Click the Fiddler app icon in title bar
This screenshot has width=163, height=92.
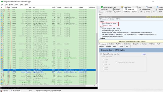click(2, 1)
